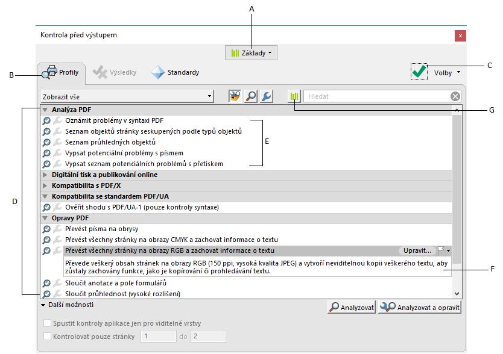This screenshot has height=354, width=503.
Task: Select the single checks magnifier icon
Action: (x=251, y=96)
